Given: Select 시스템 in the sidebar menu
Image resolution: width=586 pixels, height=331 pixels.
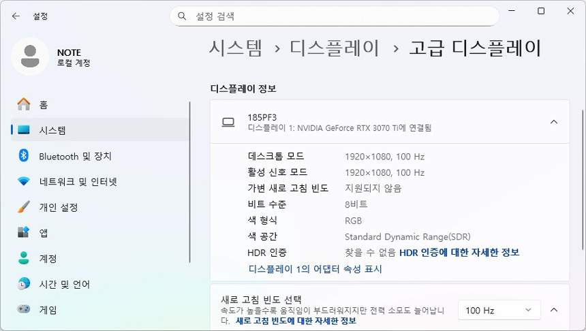Looking at the screenshot, I should click(x=52, y=130).
